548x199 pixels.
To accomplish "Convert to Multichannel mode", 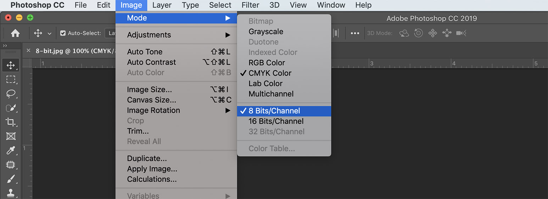I will pos(284,94).
